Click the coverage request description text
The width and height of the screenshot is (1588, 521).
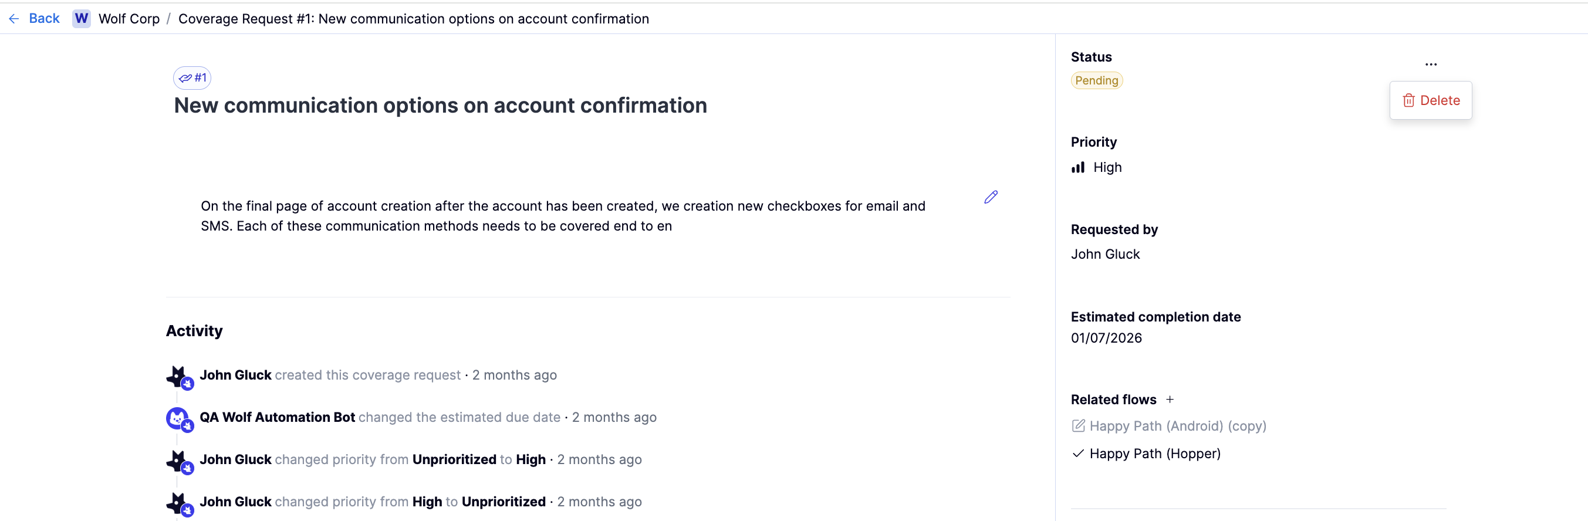pyautogui.click(x=562, y=216)
